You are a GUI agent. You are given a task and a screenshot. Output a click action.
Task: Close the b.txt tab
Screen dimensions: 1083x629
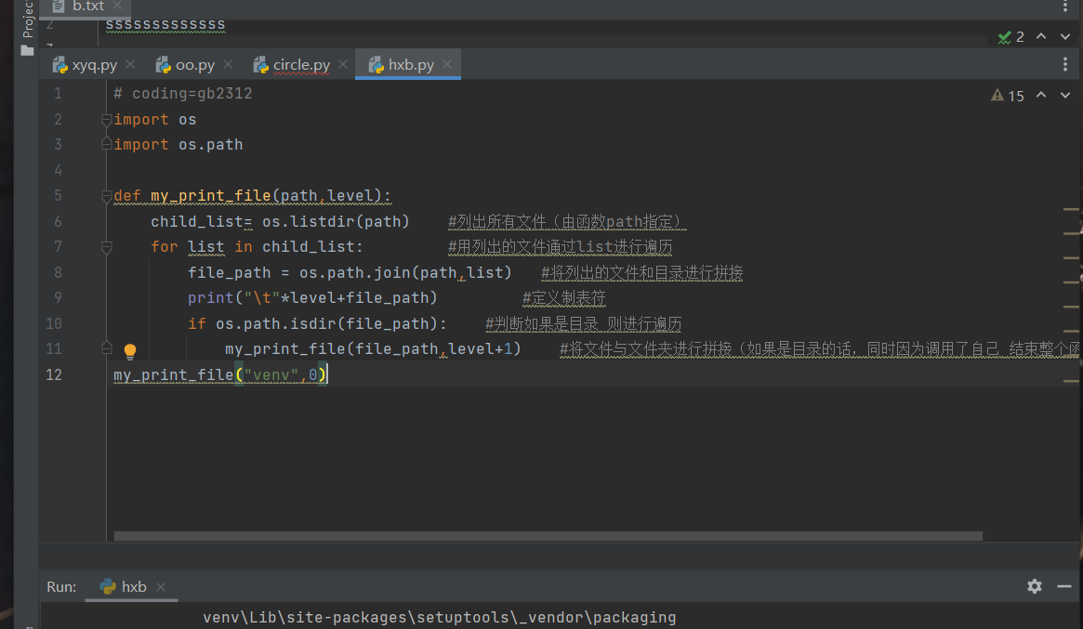coord(117,6)
